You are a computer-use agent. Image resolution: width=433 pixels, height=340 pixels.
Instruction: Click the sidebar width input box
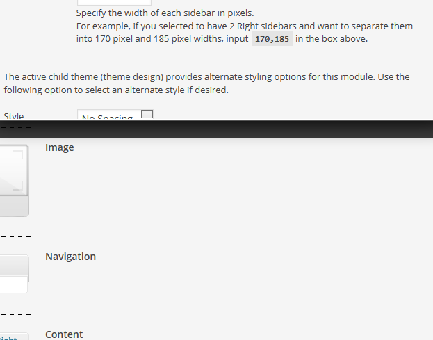(x=113, y=3)
